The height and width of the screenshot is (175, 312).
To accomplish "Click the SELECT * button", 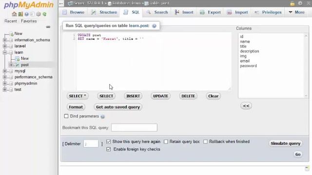I will pos(78,96).
